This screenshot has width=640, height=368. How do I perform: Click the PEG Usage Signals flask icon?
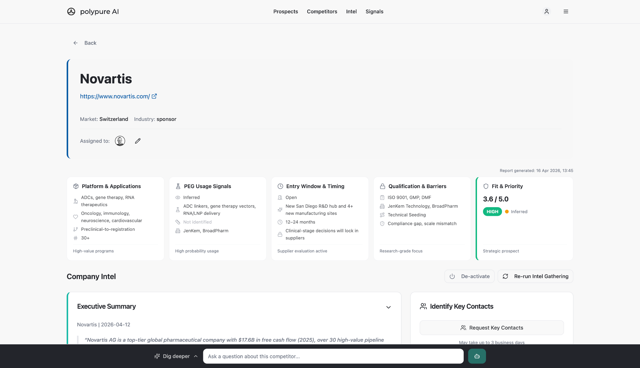click(178, 186)
